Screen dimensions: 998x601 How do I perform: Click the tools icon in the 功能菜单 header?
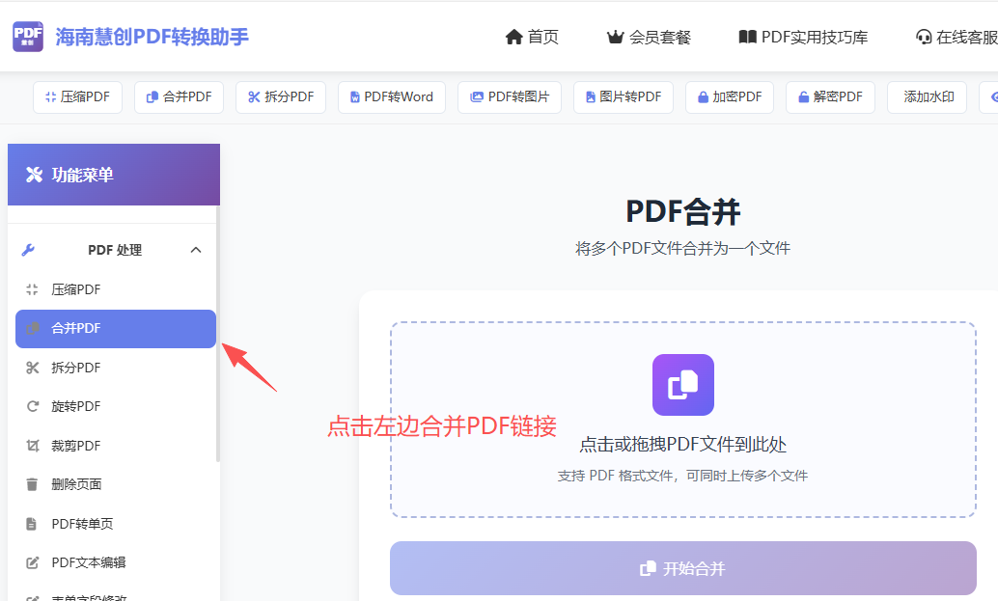click(x=34, y=175)
